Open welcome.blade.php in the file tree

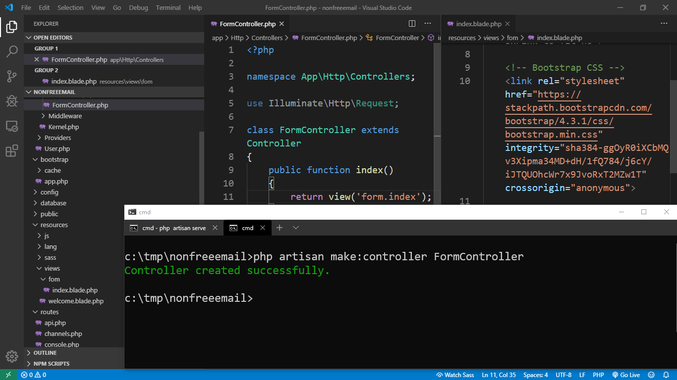click(x=76, y=301)
